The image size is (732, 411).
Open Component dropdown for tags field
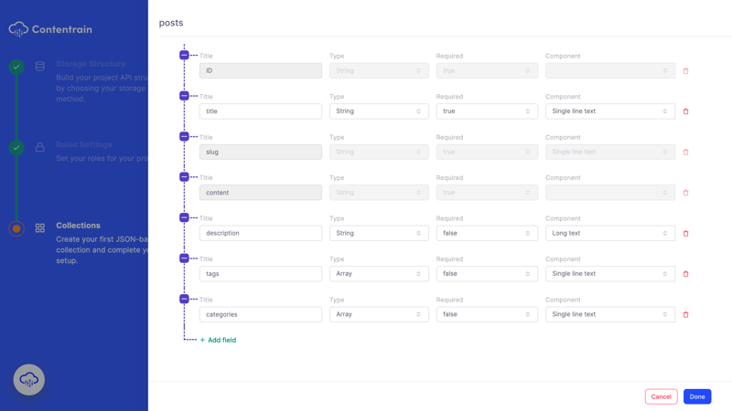coord(609,274)
